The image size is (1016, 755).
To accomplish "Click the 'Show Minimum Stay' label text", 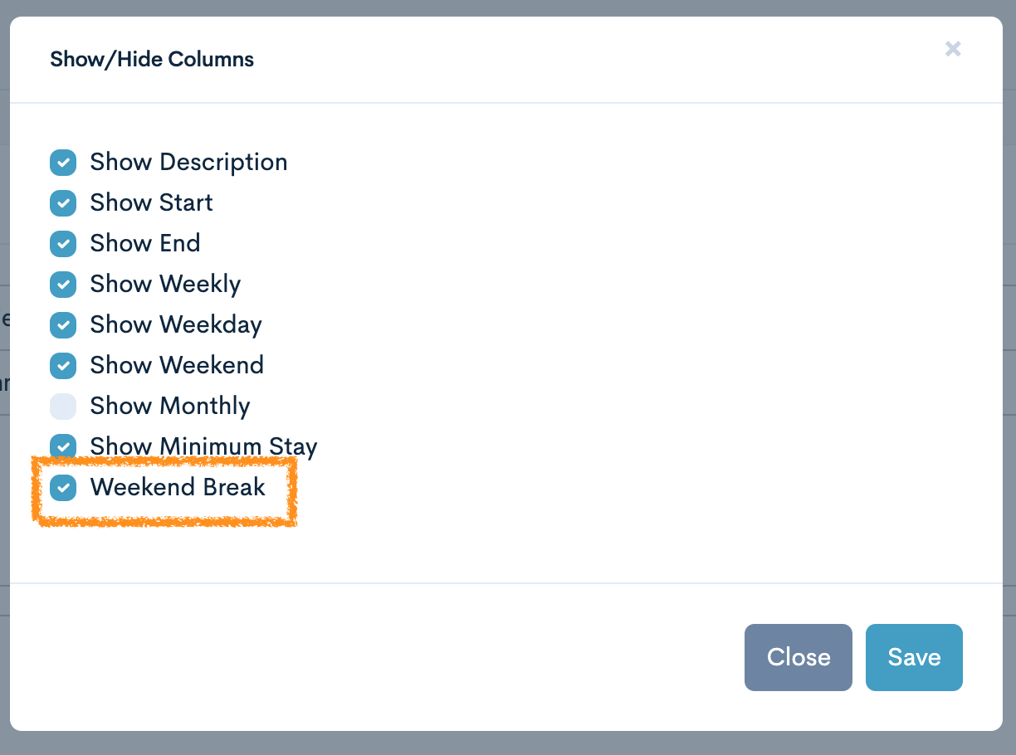I will (203, 447).
